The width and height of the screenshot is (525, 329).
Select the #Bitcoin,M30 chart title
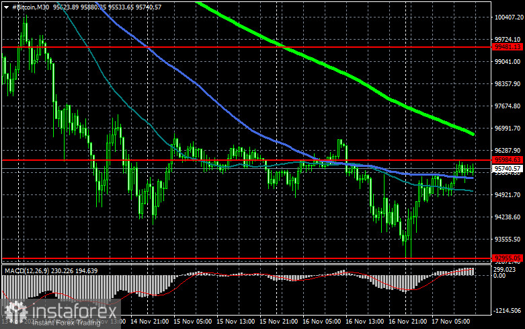[x=30, y=7]
